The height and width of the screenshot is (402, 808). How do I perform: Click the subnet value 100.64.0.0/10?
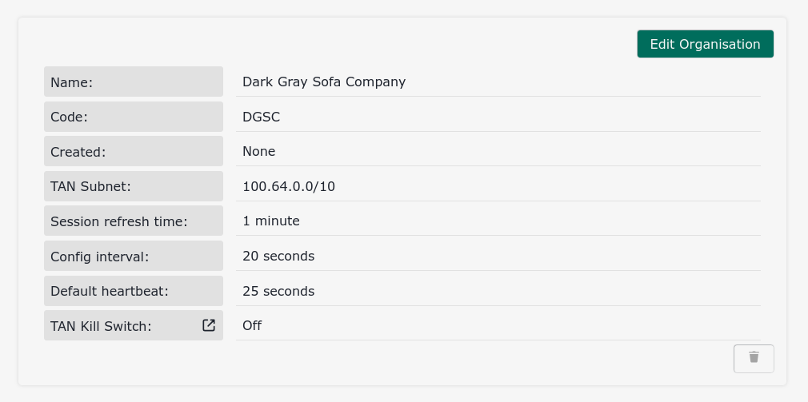[x=289, y=186]
